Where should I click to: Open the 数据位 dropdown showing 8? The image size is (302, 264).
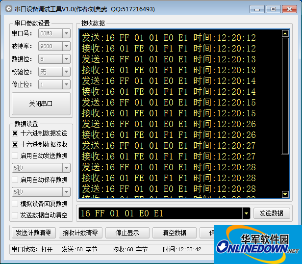[x=54, y=59]
